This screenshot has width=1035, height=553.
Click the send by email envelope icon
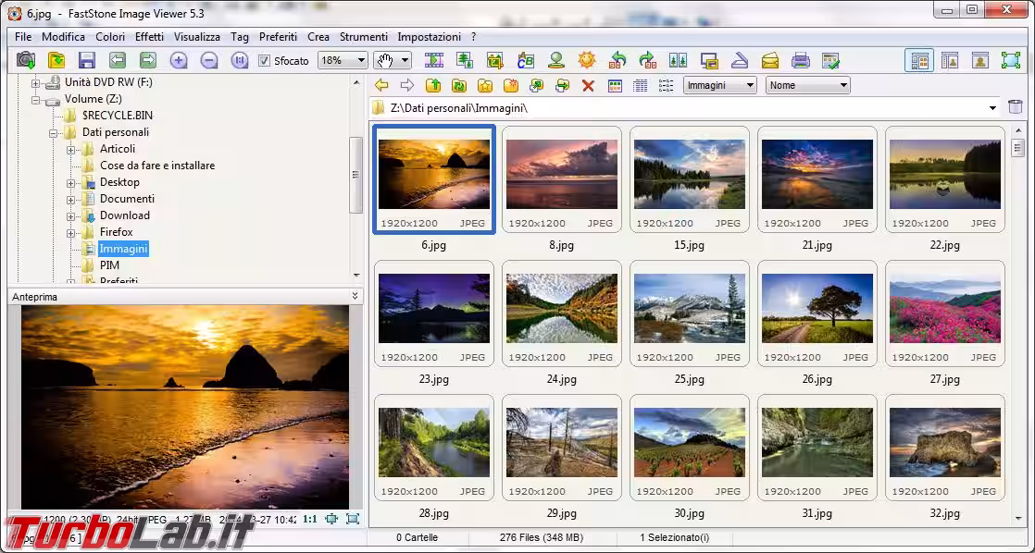click(770, 61)
